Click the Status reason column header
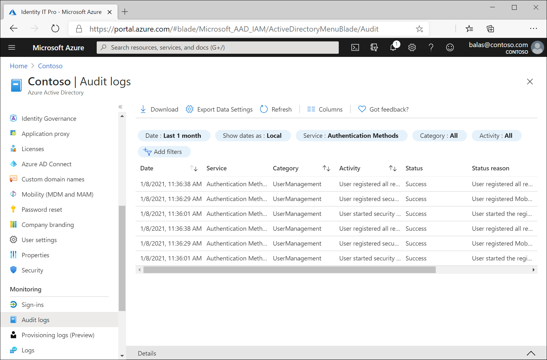The image size is (547, 360). 490,168
